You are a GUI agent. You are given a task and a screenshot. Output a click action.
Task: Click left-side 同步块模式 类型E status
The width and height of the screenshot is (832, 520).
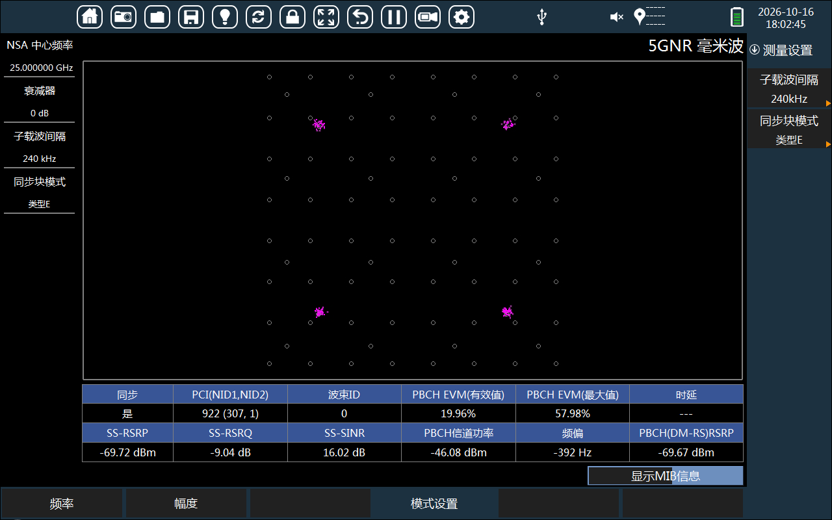(x=40, y=192)
